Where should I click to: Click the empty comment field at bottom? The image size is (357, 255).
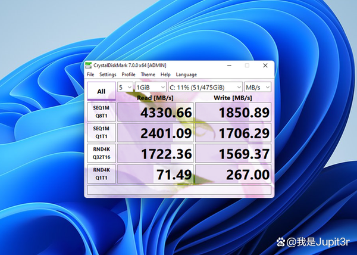(180, 190)
